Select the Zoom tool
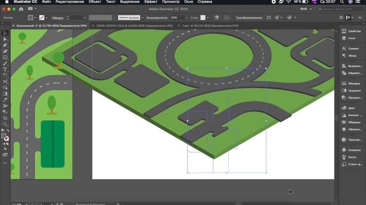The image size is (366, 205). (5, 124)
